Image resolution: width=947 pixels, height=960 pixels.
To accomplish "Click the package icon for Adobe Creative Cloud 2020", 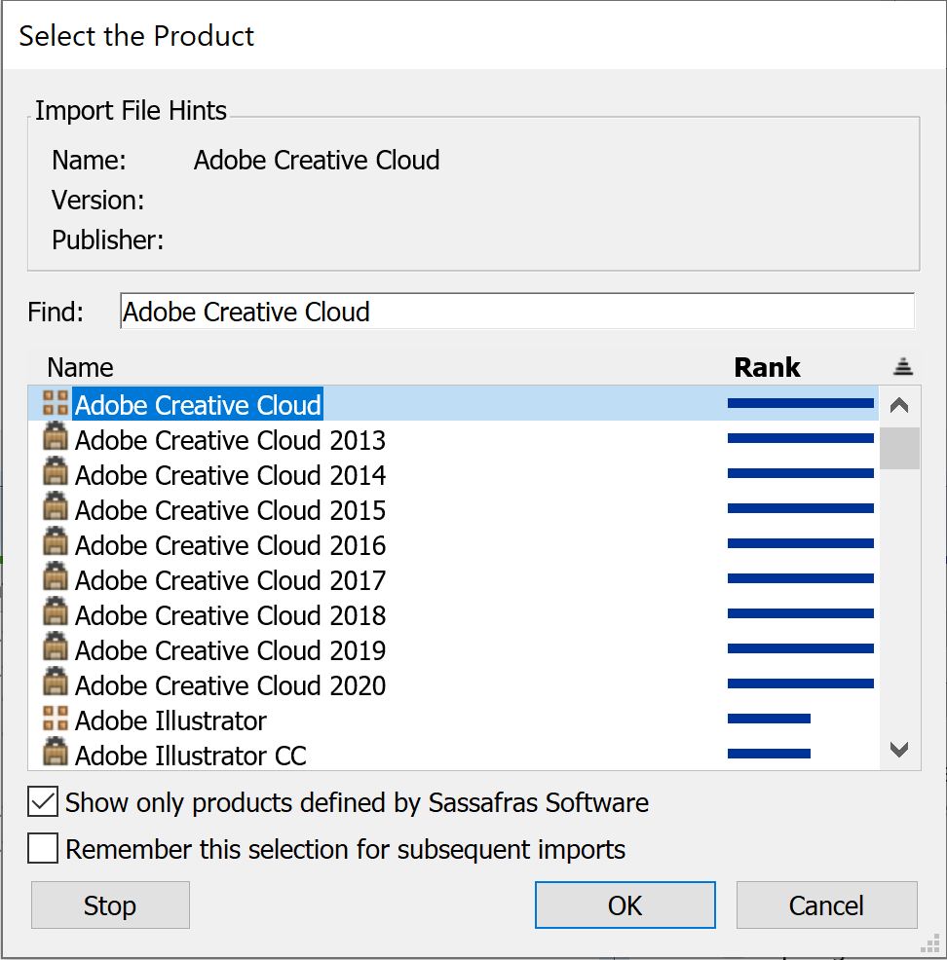I will (56, 682).
